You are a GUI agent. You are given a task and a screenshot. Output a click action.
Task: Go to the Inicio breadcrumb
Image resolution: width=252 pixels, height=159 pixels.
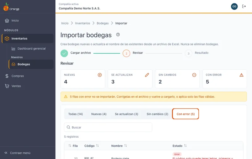pyautogui.click(x=65, y=23)
